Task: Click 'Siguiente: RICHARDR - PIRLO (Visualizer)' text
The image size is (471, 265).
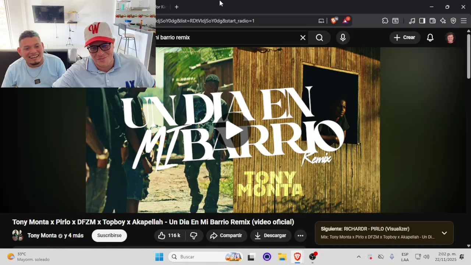Action: click(x=365, y=229)
